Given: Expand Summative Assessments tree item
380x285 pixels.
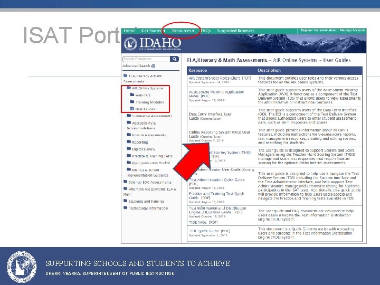Looking at the screenshot, I should pos(152,116).
